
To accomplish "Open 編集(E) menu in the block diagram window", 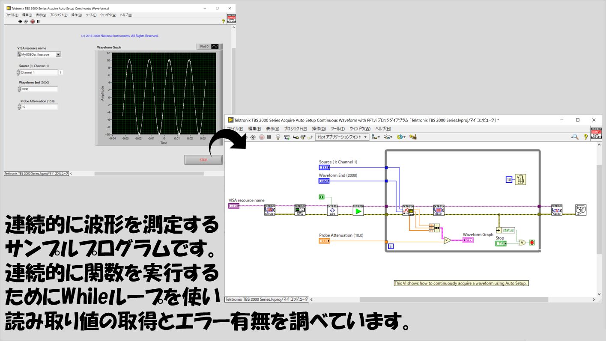I will coord(255,128).
